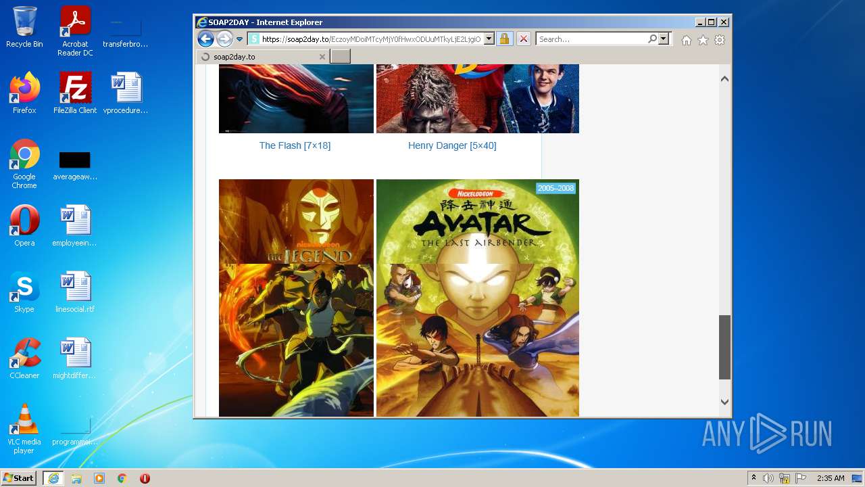Open Acrobat Reader DC desktop icon

point(75,31)
